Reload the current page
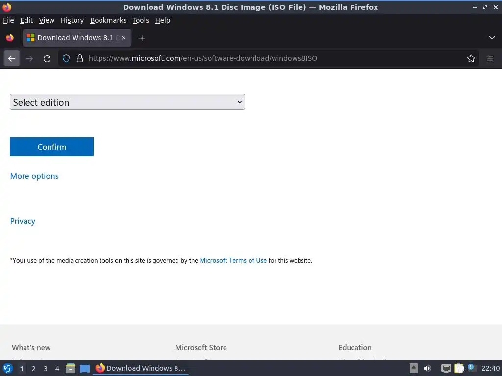The width and height of the screenshot is (502, 376). [47, 58]
